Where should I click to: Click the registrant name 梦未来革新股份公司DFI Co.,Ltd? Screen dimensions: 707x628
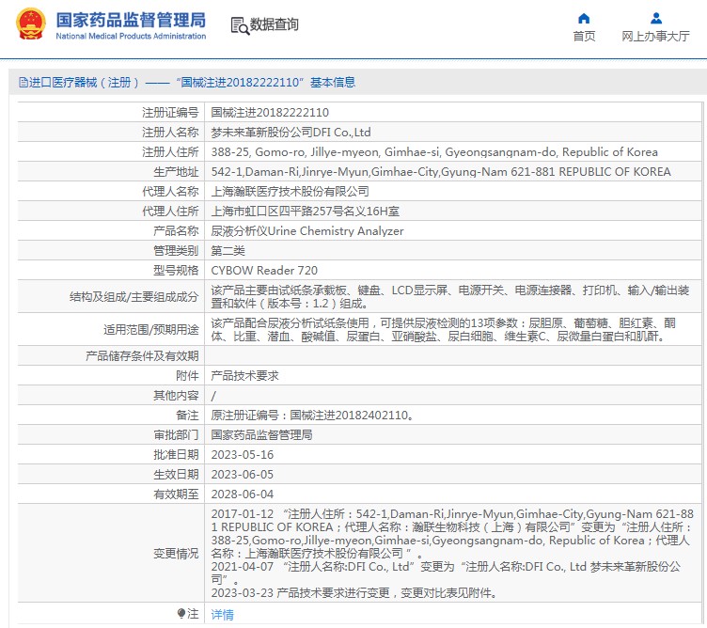(291, 132)
